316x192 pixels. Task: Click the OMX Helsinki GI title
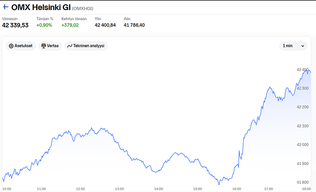pos(41,7)
